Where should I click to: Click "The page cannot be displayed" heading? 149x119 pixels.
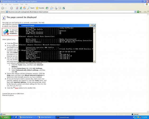pyautogui.click(x=21, y=17)
